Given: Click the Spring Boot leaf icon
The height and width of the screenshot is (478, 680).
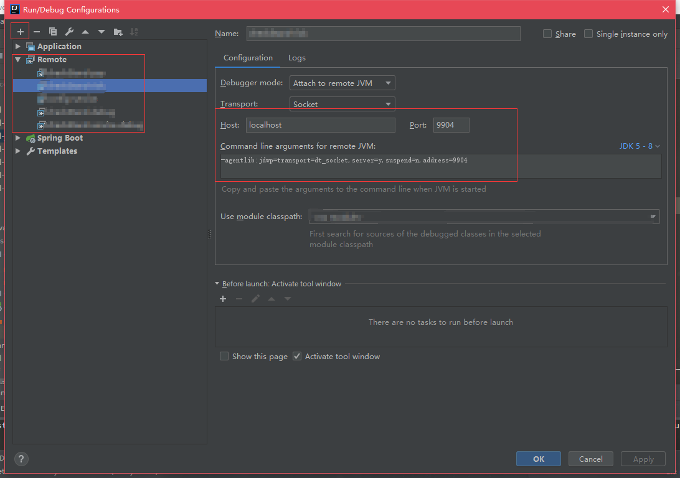Looking at the screenshot, I should 31,138.
